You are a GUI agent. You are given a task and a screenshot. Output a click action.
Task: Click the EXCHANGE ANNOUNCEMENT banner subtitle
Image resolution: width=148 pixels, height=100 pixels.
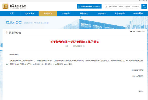tap(36, 23)
